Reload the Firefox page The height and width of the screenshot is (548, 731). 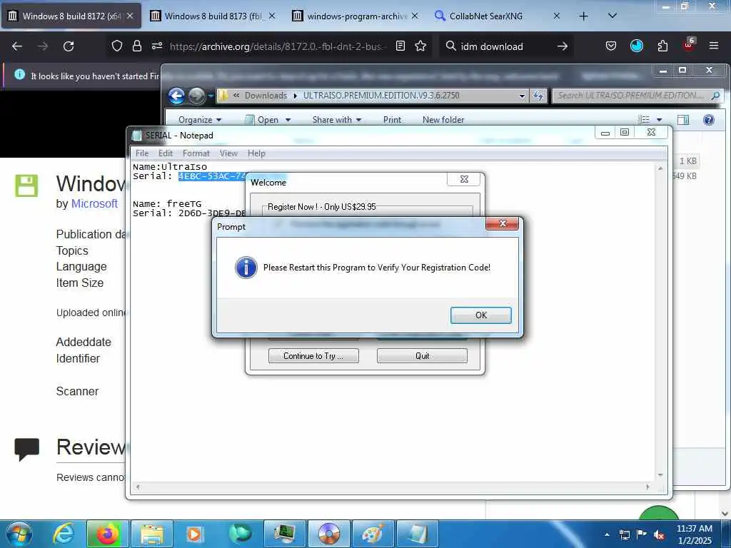pyautogui.click(x=69, y=46)
